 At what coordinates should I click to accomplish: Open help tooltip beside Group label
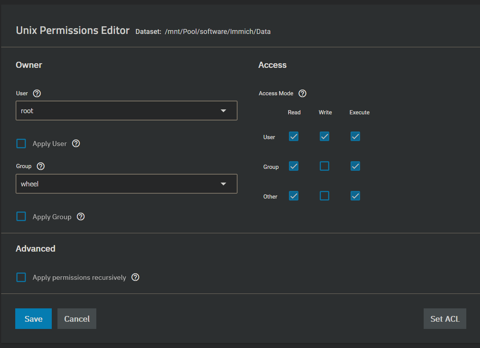pos(41,166)
